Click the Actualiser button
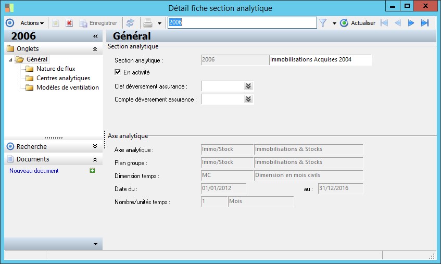Viewport: 441px width, 264px height. [x=358, y=23]
